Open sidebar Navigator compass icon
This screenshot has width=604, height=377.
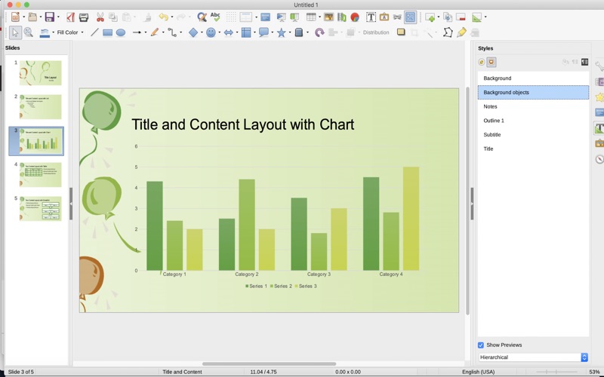[599, 159]
